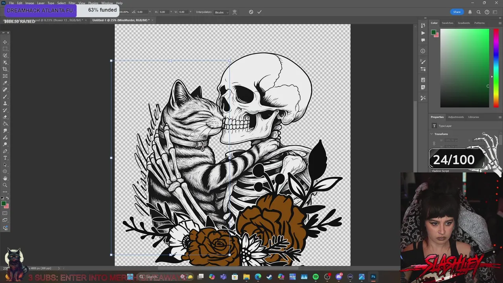Select the Hand tool
Viewport: 503px width, 283px height.
[5, 178]
